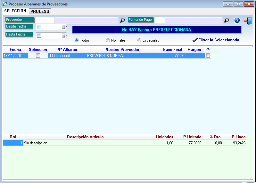Toggle the -?- checkbox in the albaran row
Screen dimensions: 256x183
208,56
